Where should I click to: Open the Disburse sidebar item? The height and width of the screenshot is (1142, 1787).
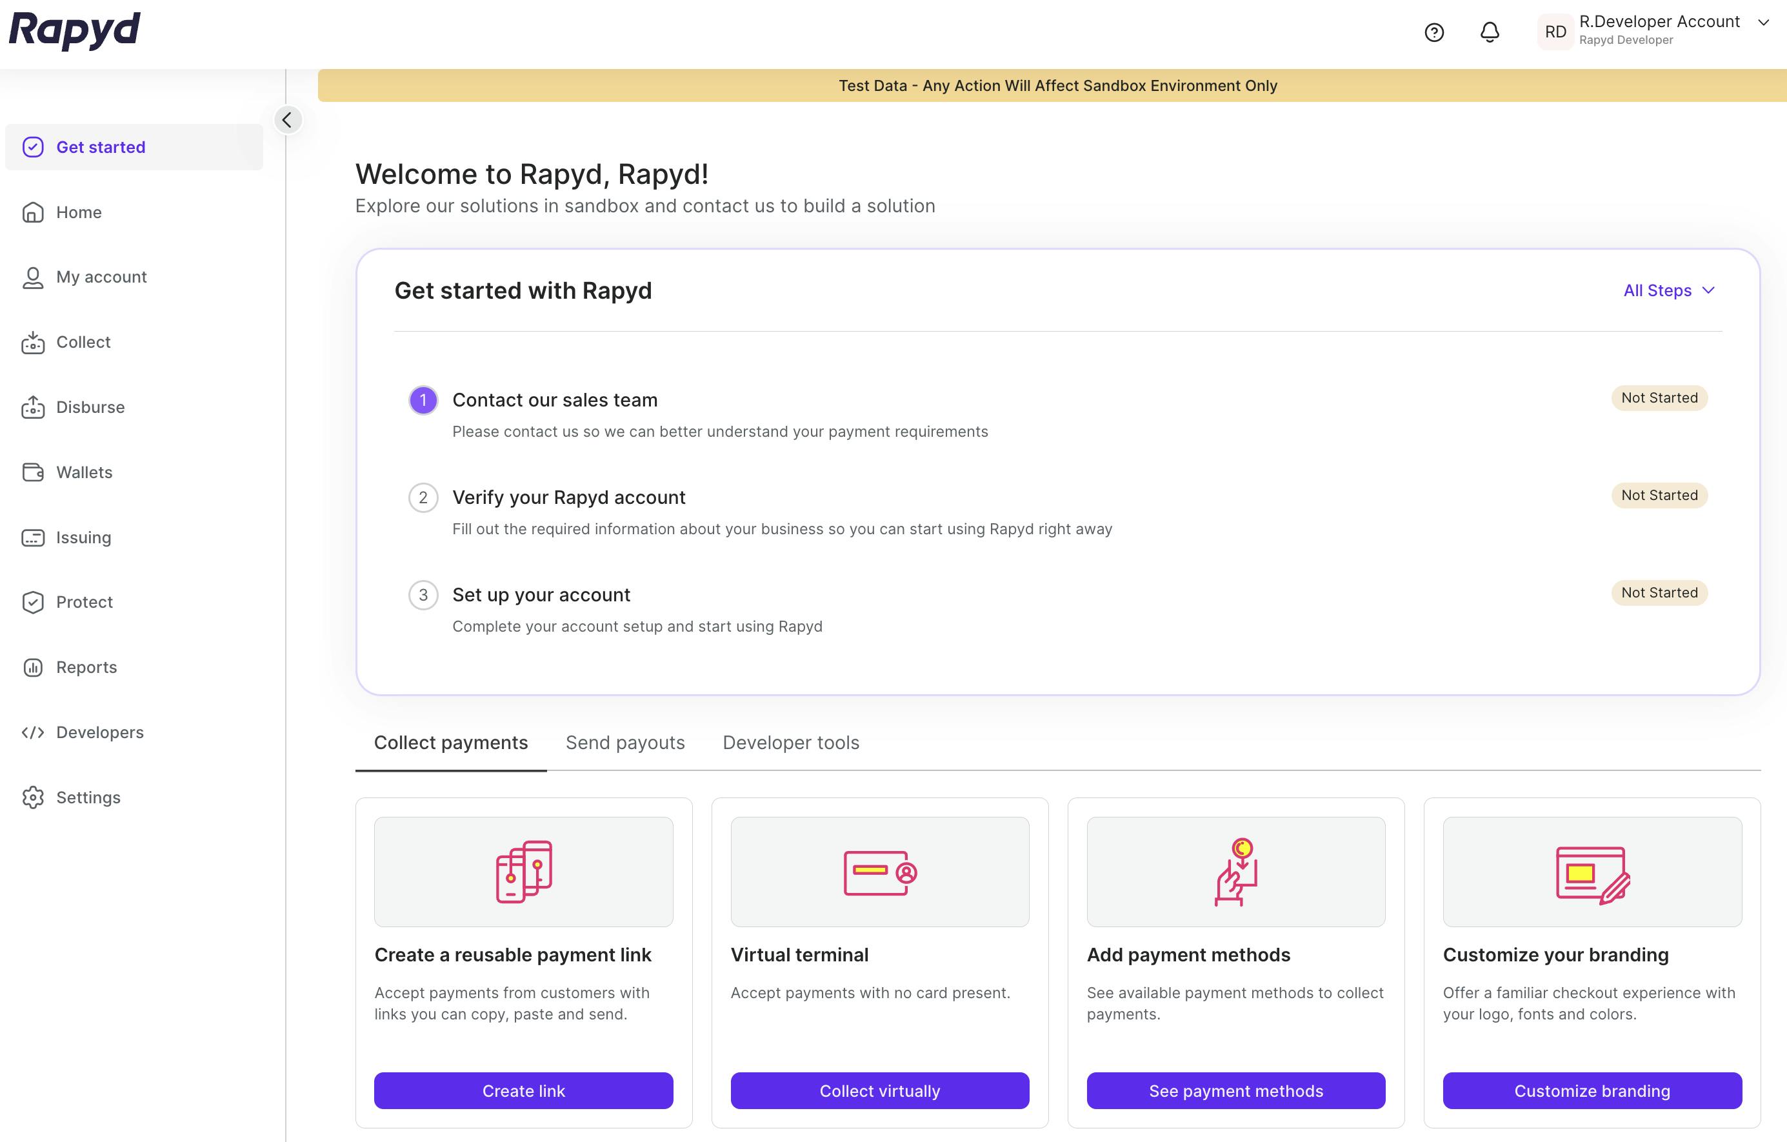click(90, 406)
